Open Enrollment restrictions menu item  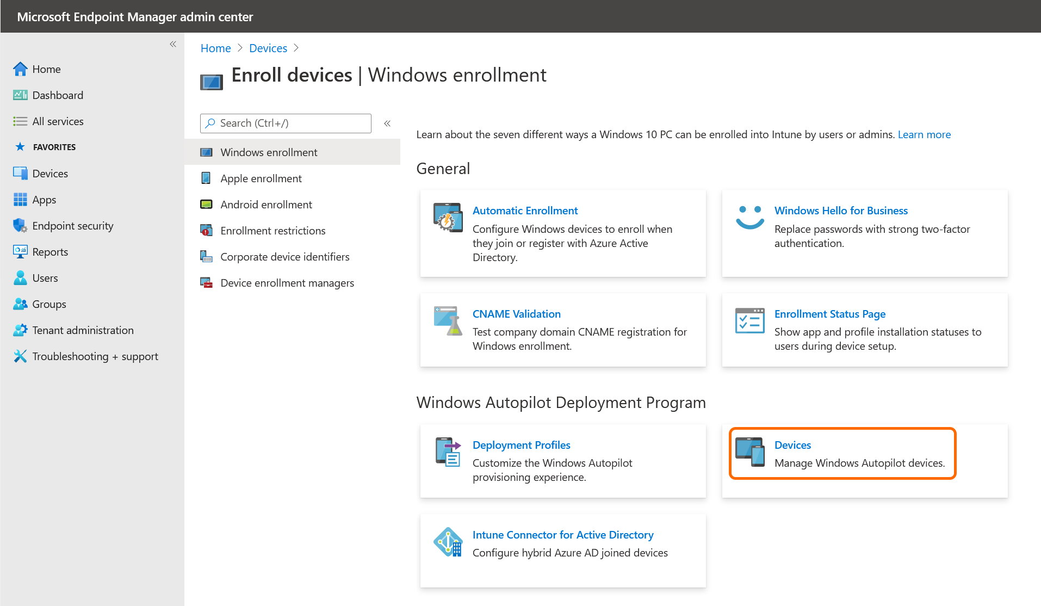(272, 231)
